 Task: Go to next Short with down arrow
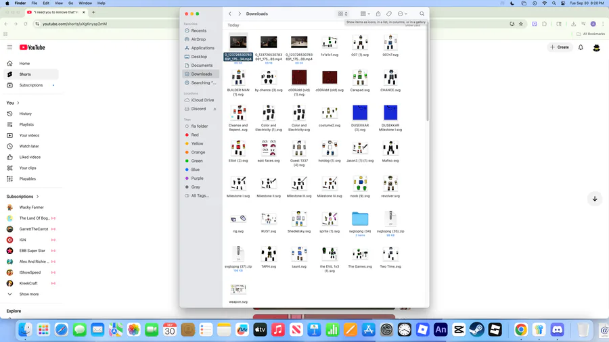click(x=595, y=199)
